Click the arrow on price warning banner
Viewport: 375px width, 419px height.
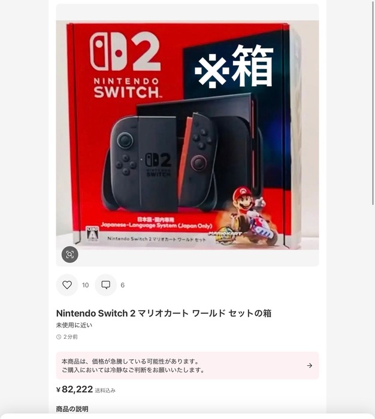click(310, 365)
